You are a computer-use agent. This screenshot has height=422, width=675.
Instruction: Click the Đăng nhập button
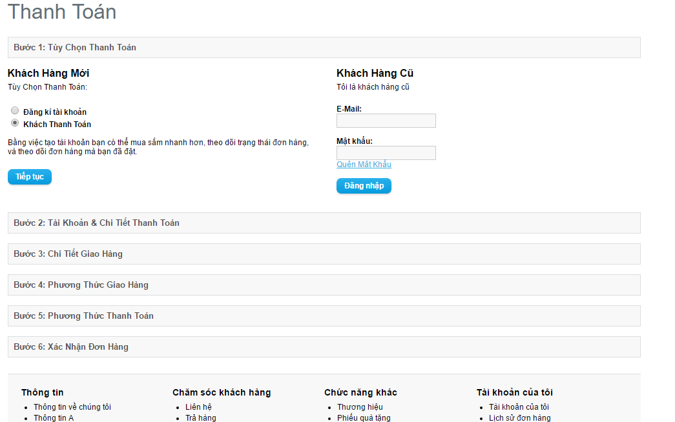coord(364,186)
